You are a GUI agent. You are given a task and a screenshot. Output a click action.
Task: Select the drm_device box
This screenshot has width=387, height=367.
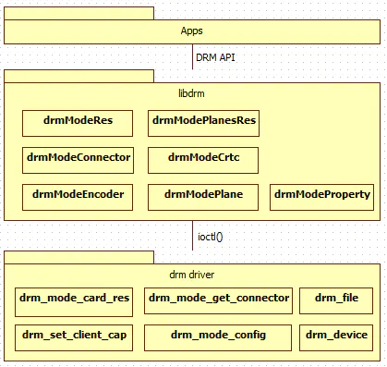tap(336, 337)
